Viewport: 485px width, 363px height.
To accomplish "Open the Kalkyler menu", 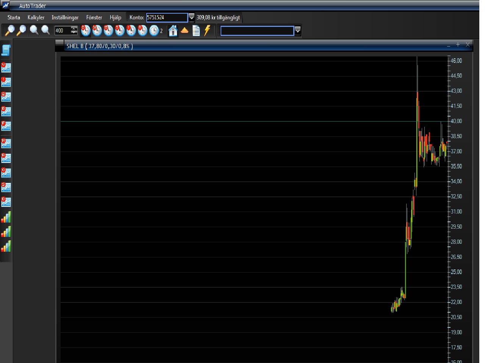I will [x=36, y=17].
